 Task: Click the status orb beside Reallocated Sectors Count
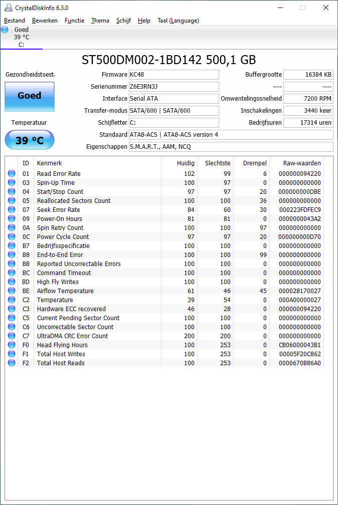12,201
